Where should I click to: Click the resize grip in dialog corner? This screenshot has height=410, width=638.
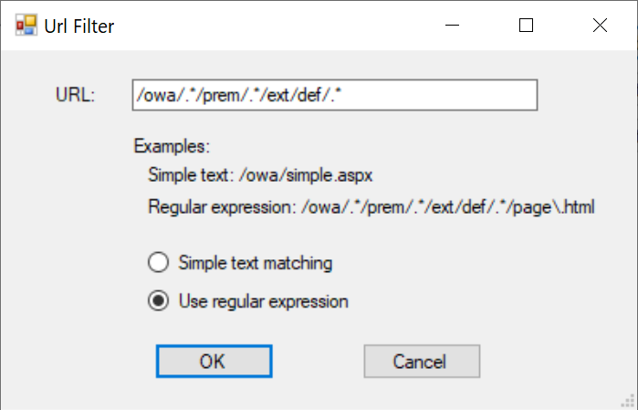click(630, 402)
